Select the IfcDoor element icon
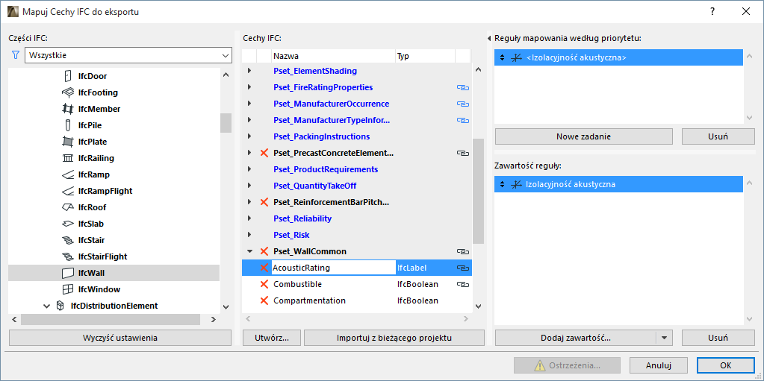764x381 pixels. click(x=67, y=76)
